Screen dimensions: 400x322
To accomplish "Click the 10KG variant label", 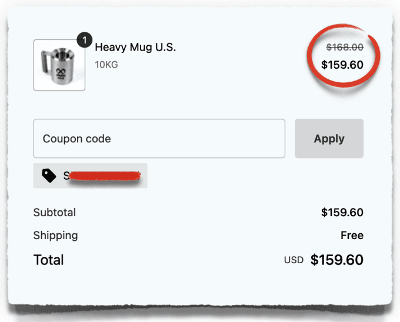I will point(106,64).
